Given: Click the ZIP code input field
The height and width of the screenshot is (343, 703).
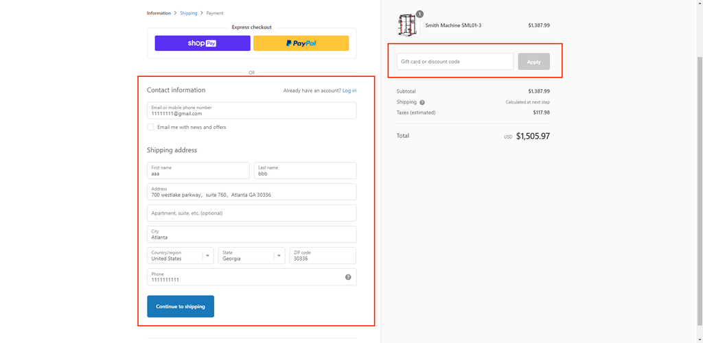Looking at the screenshot, I should (x=322, y=256).
